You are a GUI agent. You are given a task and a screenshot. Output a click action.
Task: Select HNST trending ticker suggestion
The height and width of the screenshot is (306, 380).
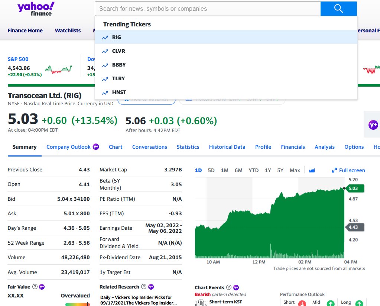226,93
